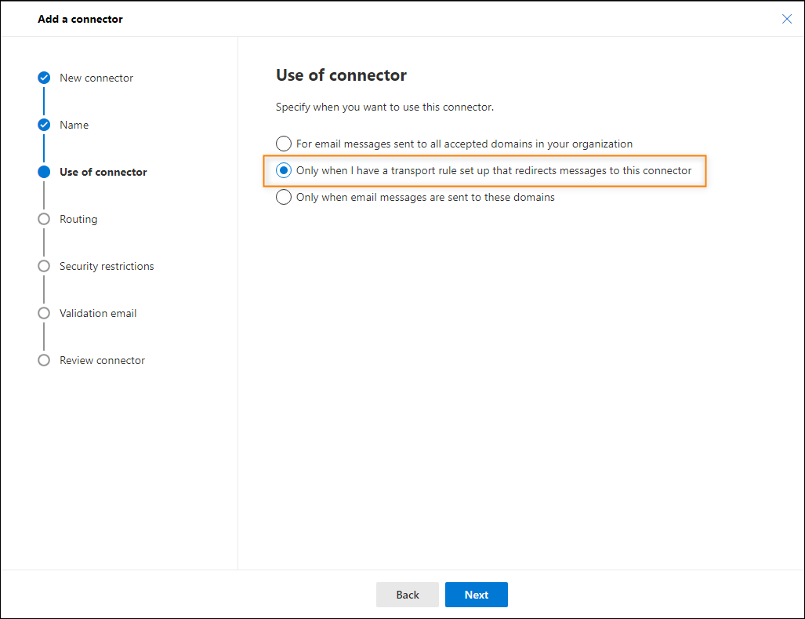This screenshot has height=619, width=805.
Task: Click the Use of connector step indicator
Action: (x=44, y=172)
